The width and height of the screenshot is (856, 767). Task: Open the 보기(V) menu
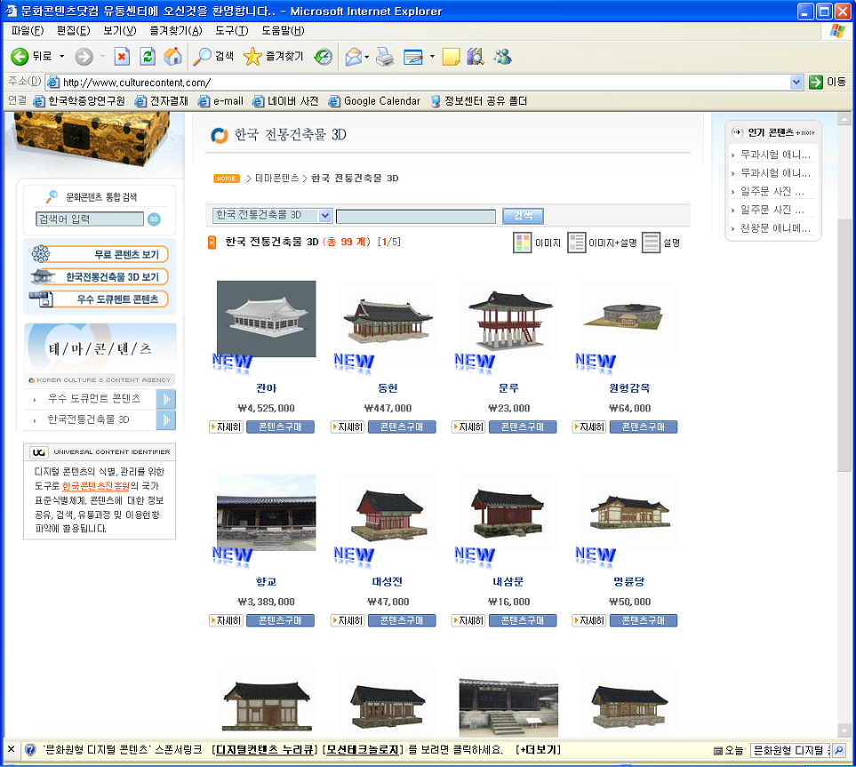[120, 30]
